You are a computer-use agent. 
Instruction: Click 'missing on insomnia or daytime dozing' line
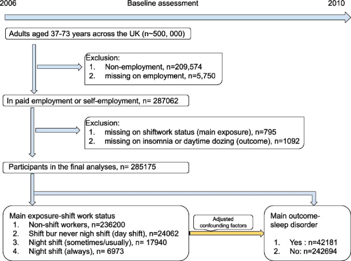click(x=202, y=141)
